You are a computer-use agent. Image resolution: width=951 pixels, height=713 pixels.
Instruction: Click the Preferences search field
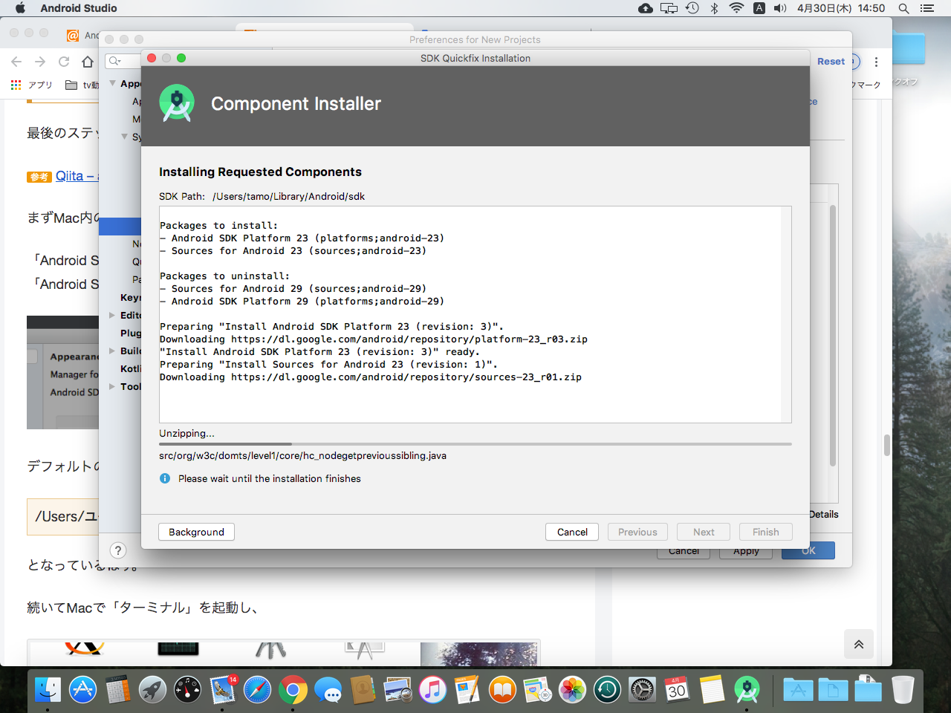pos(123,61)
